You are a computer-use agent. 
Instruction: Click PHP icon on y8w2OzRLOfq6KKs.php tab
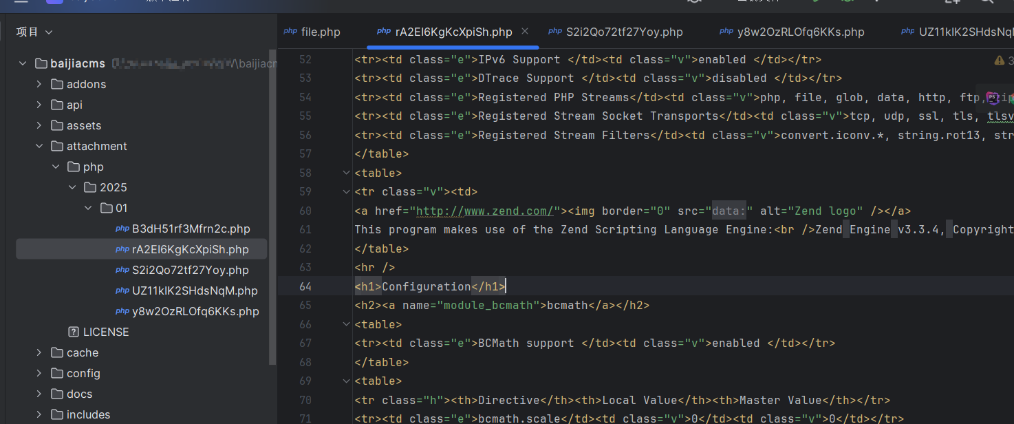(726, 32)
